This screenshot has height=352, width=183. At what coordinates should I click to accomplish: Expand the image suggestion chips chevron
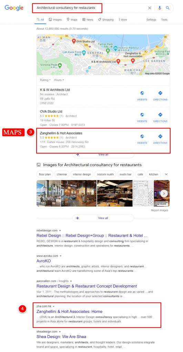pyautogui.click(x=166, y=174)
